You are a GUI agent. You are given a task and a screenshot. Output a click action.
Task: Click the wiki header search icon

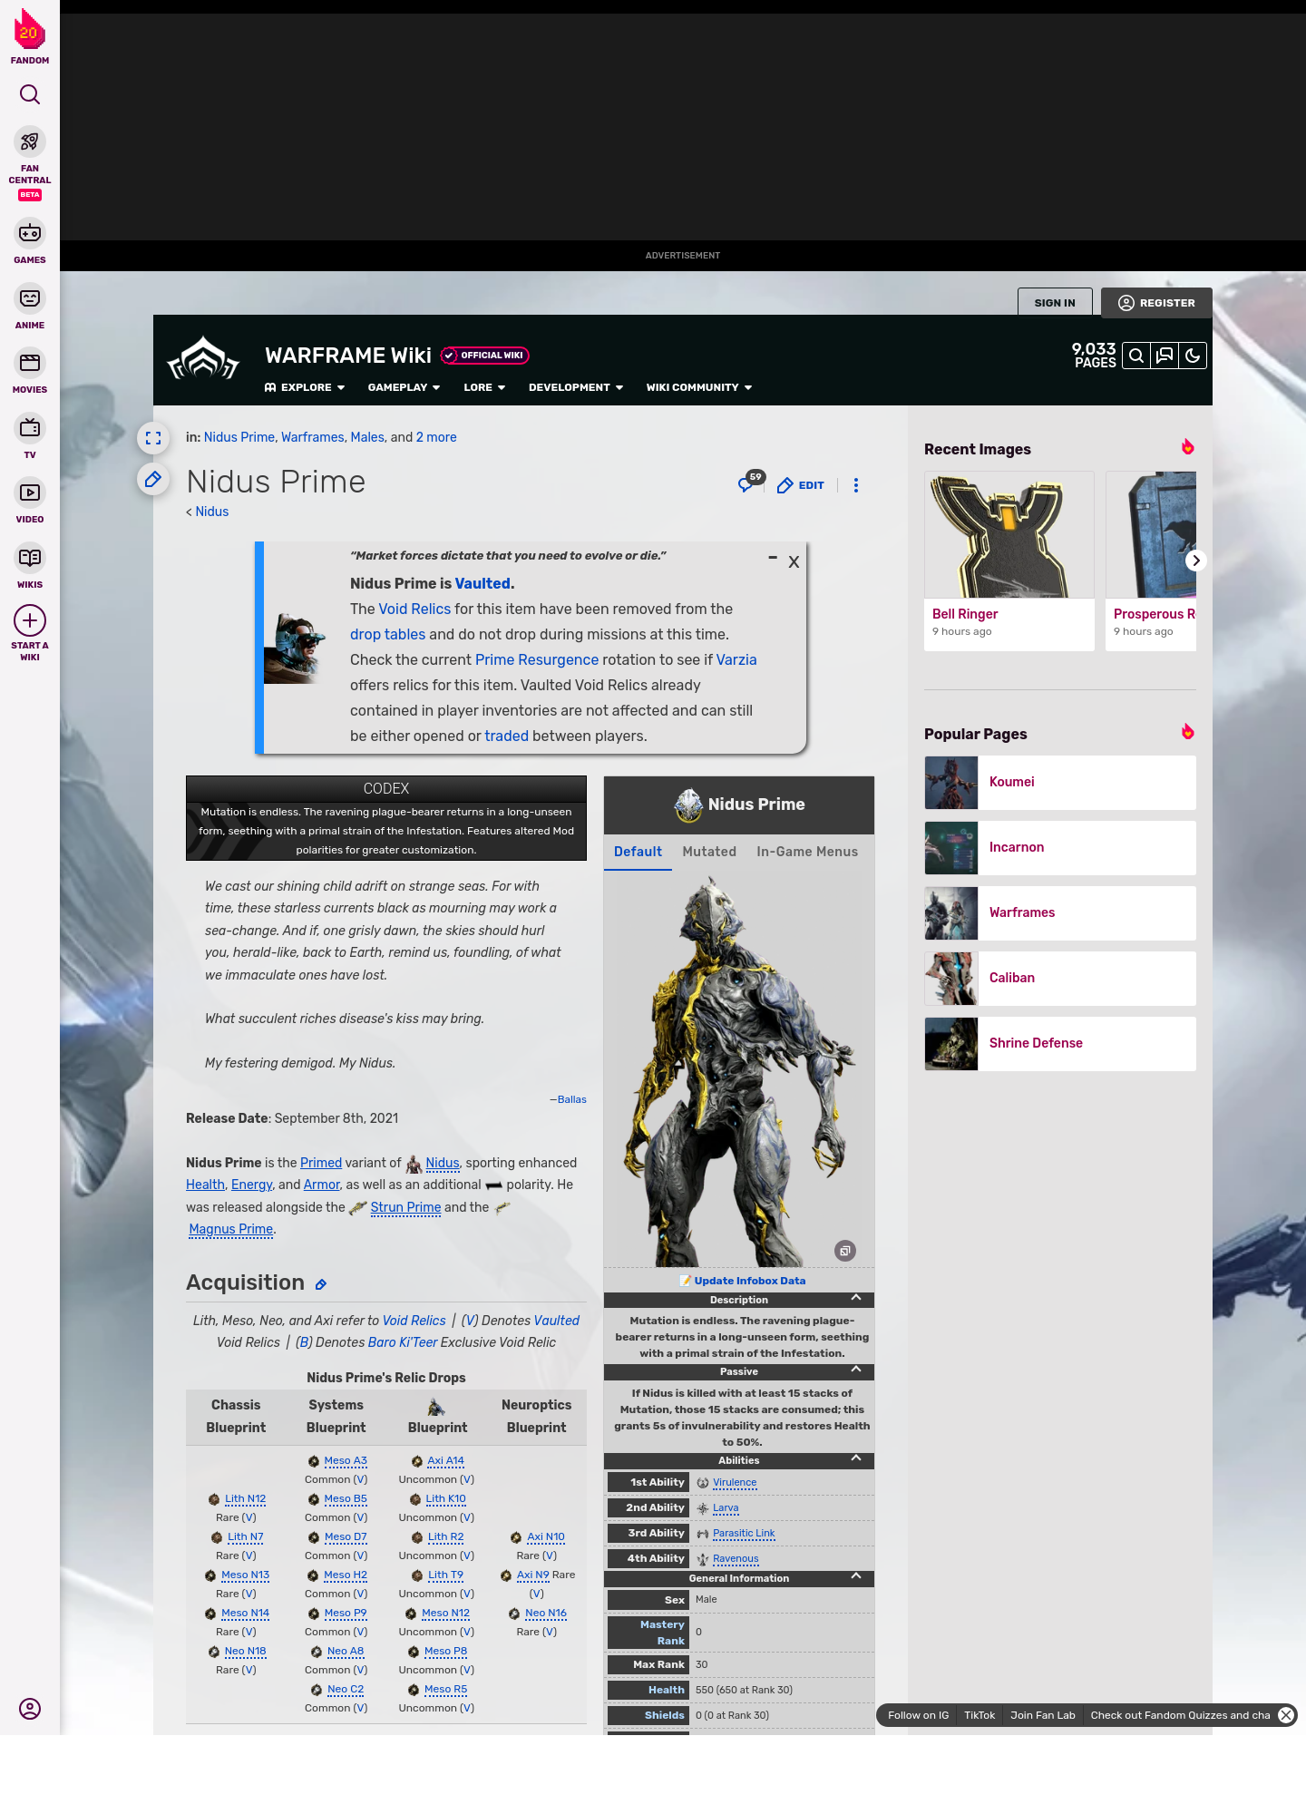[x=1136, y=356]
